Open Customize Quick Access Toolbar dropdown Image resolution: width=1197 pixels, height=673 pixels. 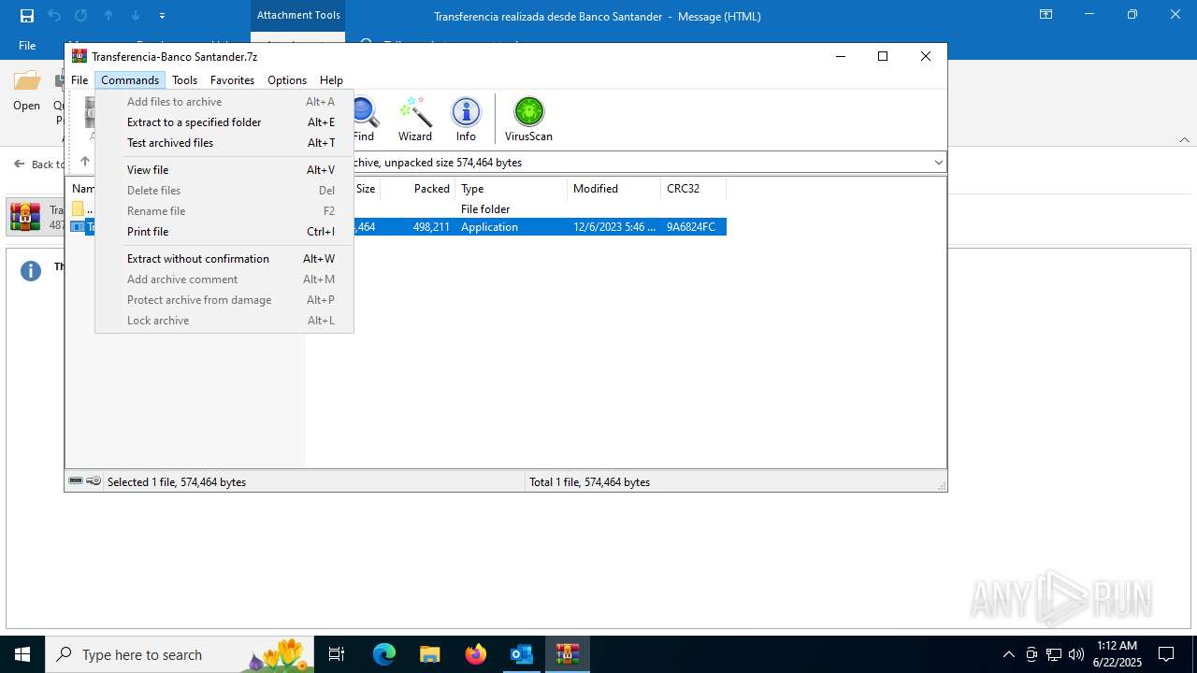click(163, 16)
